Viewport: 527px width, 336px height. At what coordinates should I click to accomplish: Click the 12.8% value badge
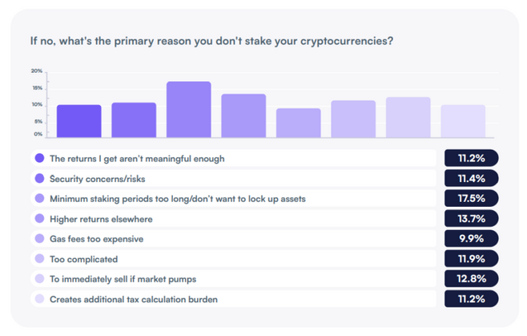471,278
